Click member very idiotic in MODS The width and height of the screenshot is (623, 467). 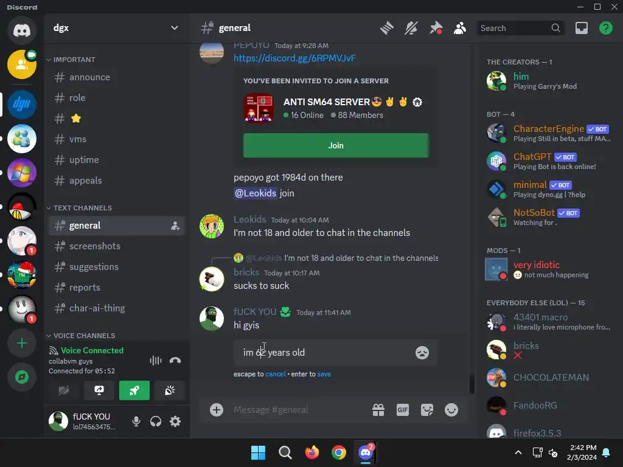(x=548, y=269)
